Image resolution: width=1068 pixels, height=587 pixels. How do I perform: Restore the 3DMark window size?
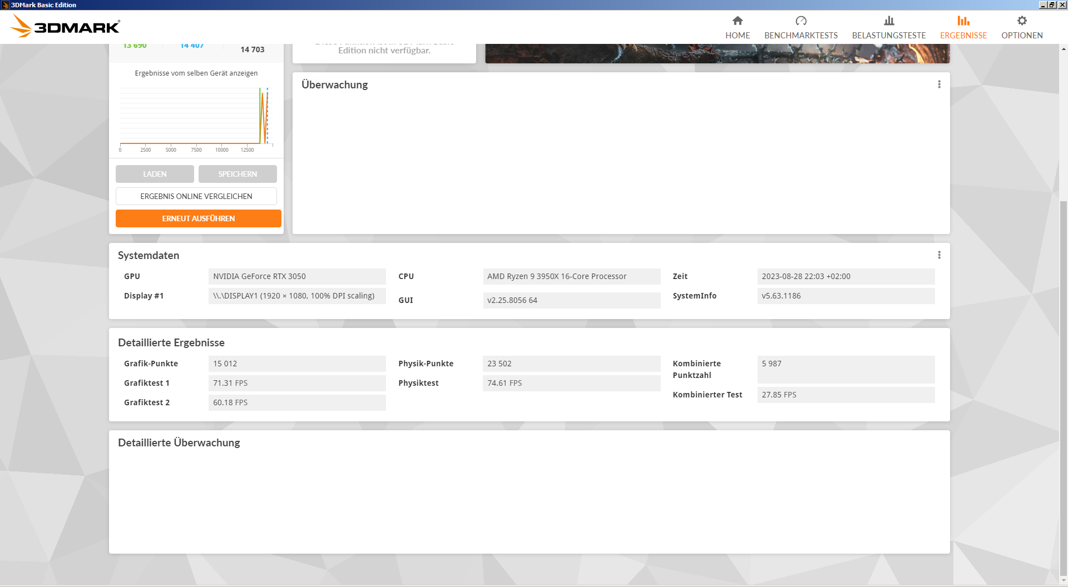coord(1052,5)
